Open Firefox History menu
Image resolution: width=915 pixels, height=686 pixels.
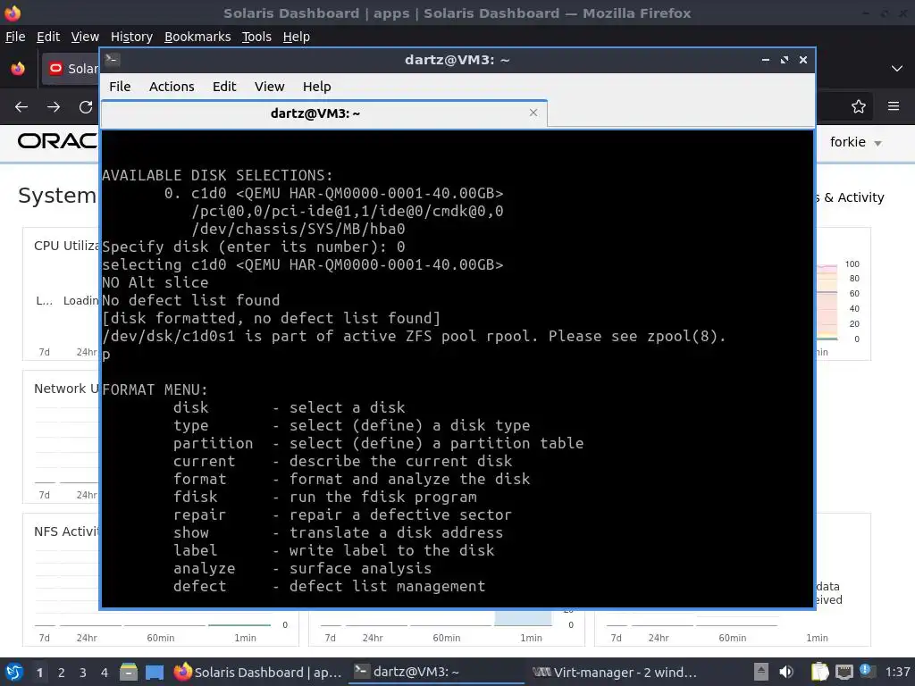(131, 37)
